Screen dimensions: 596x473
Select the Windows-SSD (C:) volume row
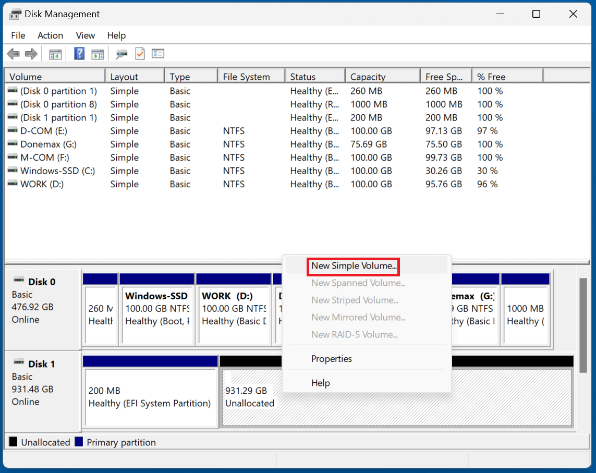[52, 171]
